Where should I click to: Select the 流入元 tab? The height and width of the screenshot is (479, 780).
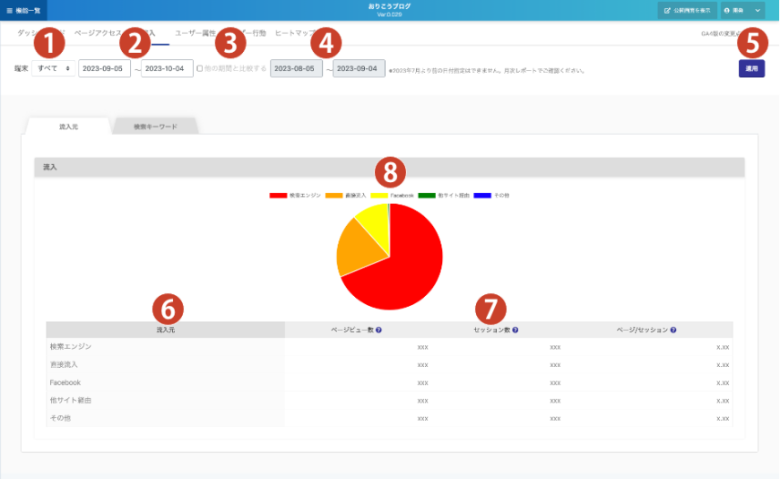[x=69, y=126]
